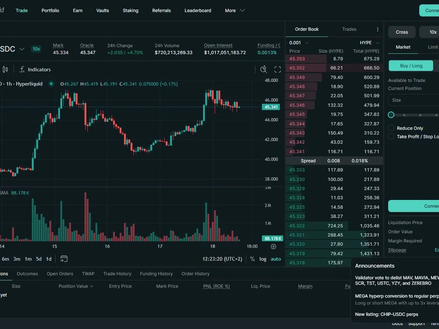
Task: Click the Margin column header
Action: [305, 286]
